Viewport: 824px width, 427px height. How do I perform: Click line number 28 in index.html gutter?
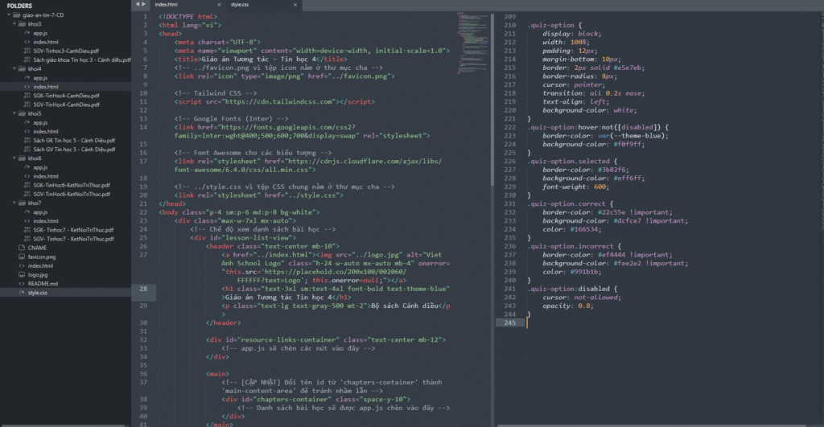pyautogui.click(x=143, y=289)
